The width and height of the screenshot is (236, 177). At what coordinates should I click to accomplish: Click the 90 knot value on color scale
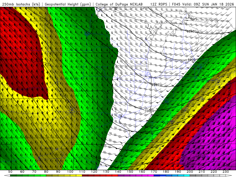(x=58, y=172)
